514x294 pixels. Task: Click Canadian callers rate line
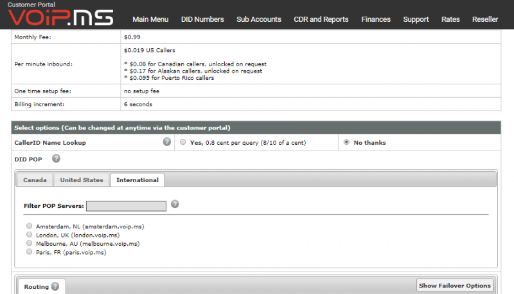pos(195,64)
